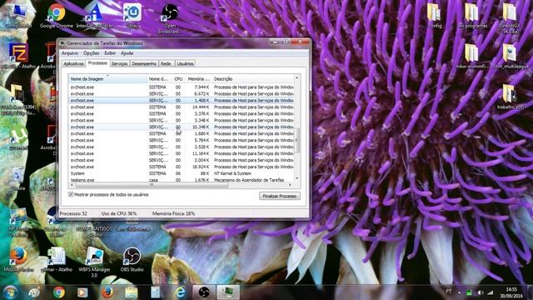Screen dimensions: 533x300
Task: Open the Open Broadcaster desktop shortcut
Action: 170,17
